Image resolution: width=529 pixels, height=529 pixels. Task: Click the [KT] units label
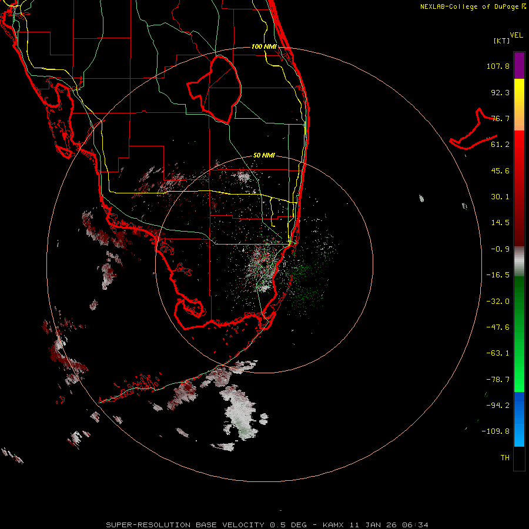pyautogui.click(x=502, y=41)
